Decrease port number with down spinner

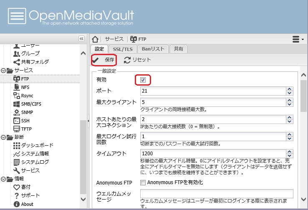pyautogui.click(x=289, y=93)
